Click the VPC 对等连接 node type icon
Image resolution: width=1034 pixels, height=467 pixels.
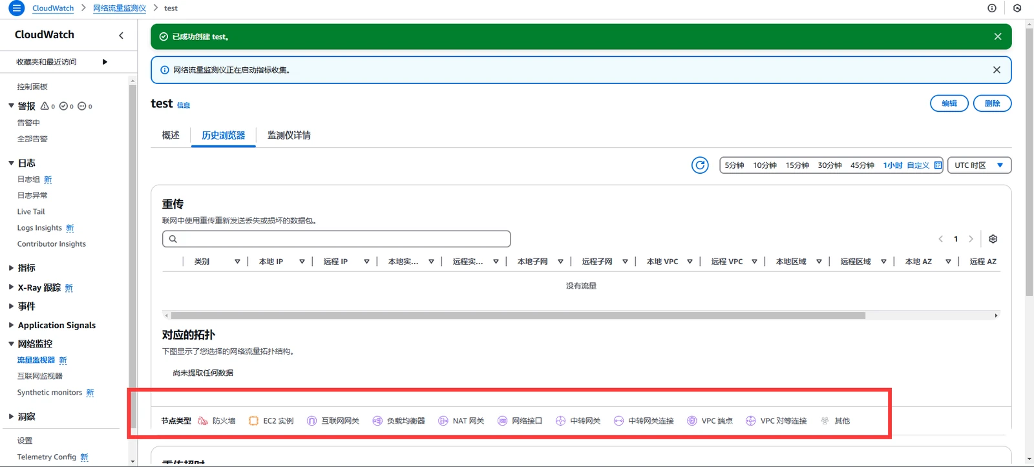pos(750,421)
